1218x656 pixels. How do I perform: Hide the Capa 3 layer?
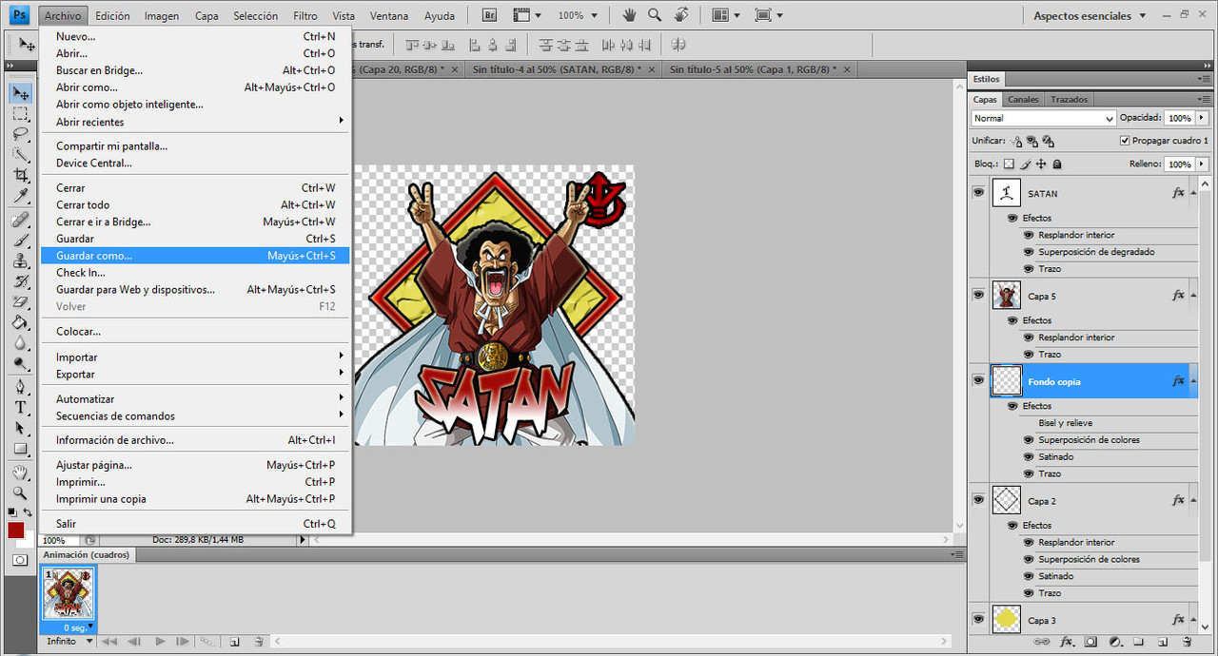click(978, 619)
